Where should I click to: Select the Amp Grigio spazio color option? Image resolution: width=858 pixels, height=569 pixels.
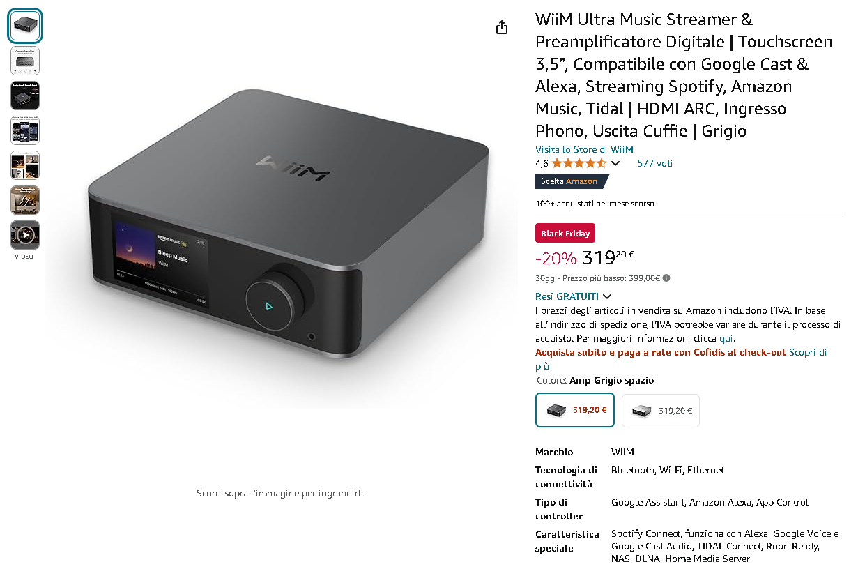pyautogui.click(x=575, y=410)
